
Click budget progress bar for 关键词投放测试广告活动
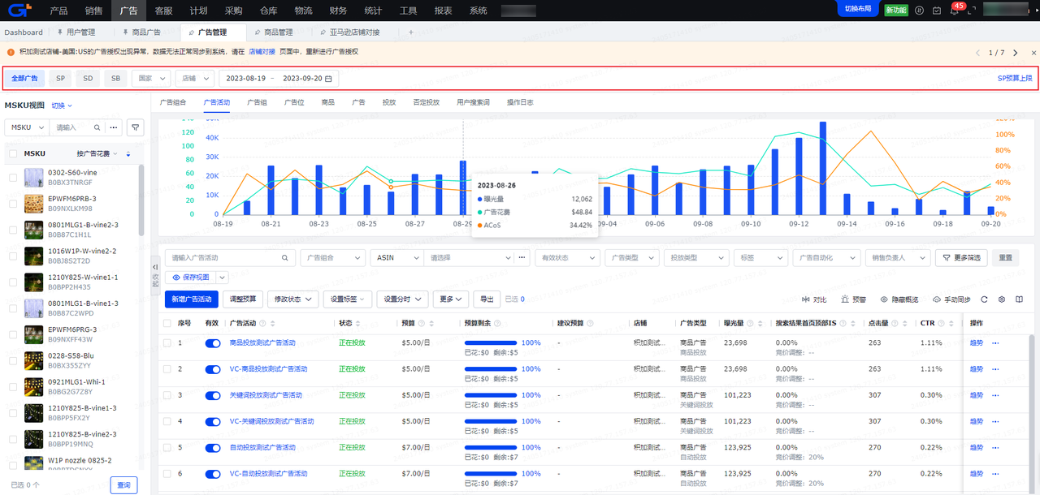click(x=491, y=395)
